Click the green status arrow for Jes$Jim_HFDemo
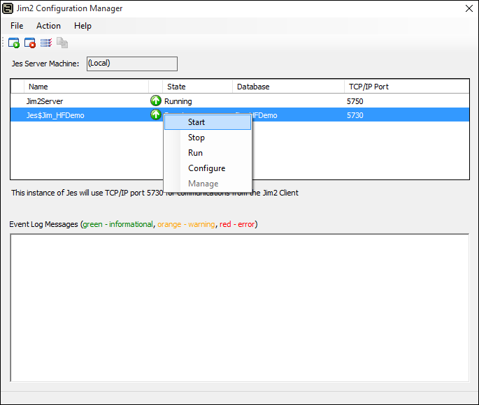Screen dimensions: 479x405 coord(155,115)
